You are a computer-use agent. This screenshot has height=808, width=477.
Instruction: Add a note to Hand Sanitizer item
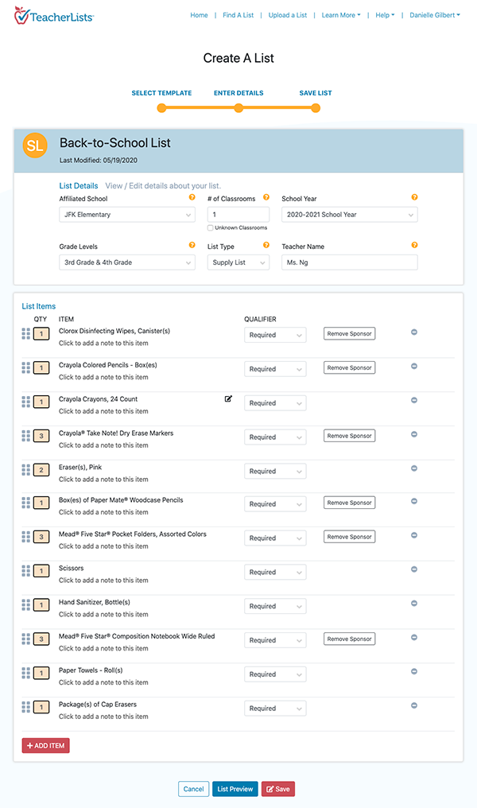pos(103,614)
